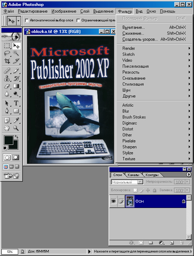The height and width of the screenshot is (256, 194).
Task: Enable the Автоматический выбор слоя checkbox
Action: tap(27, 20)
